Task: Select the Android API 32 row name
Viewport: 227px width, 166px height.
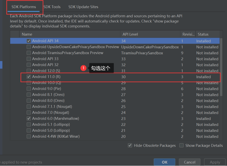Action: [45, 65]
